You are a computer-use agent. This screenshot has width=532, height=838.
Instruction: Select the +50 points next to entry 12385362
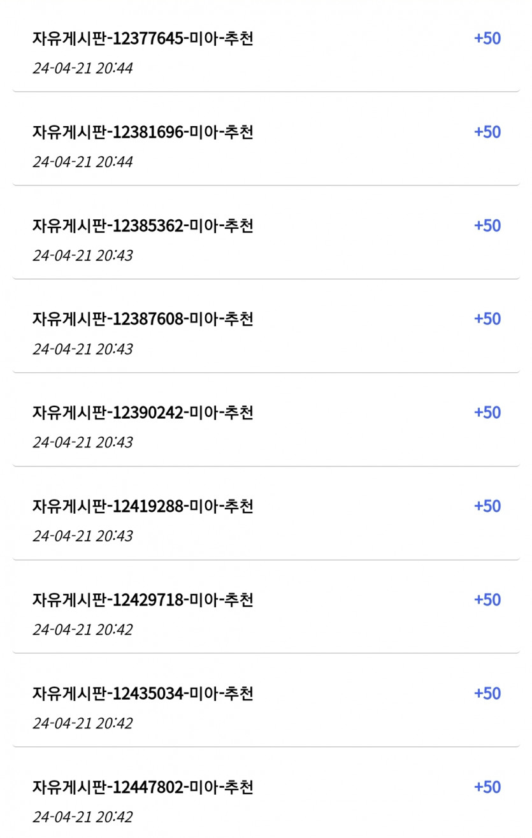[487, 226]
